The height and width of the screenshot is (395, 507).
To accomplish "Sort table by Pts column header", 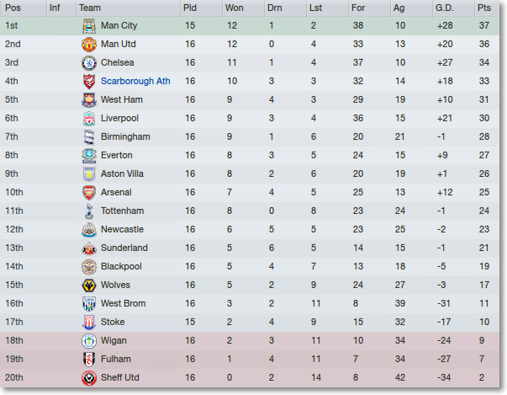I will (x=484, y=8).
